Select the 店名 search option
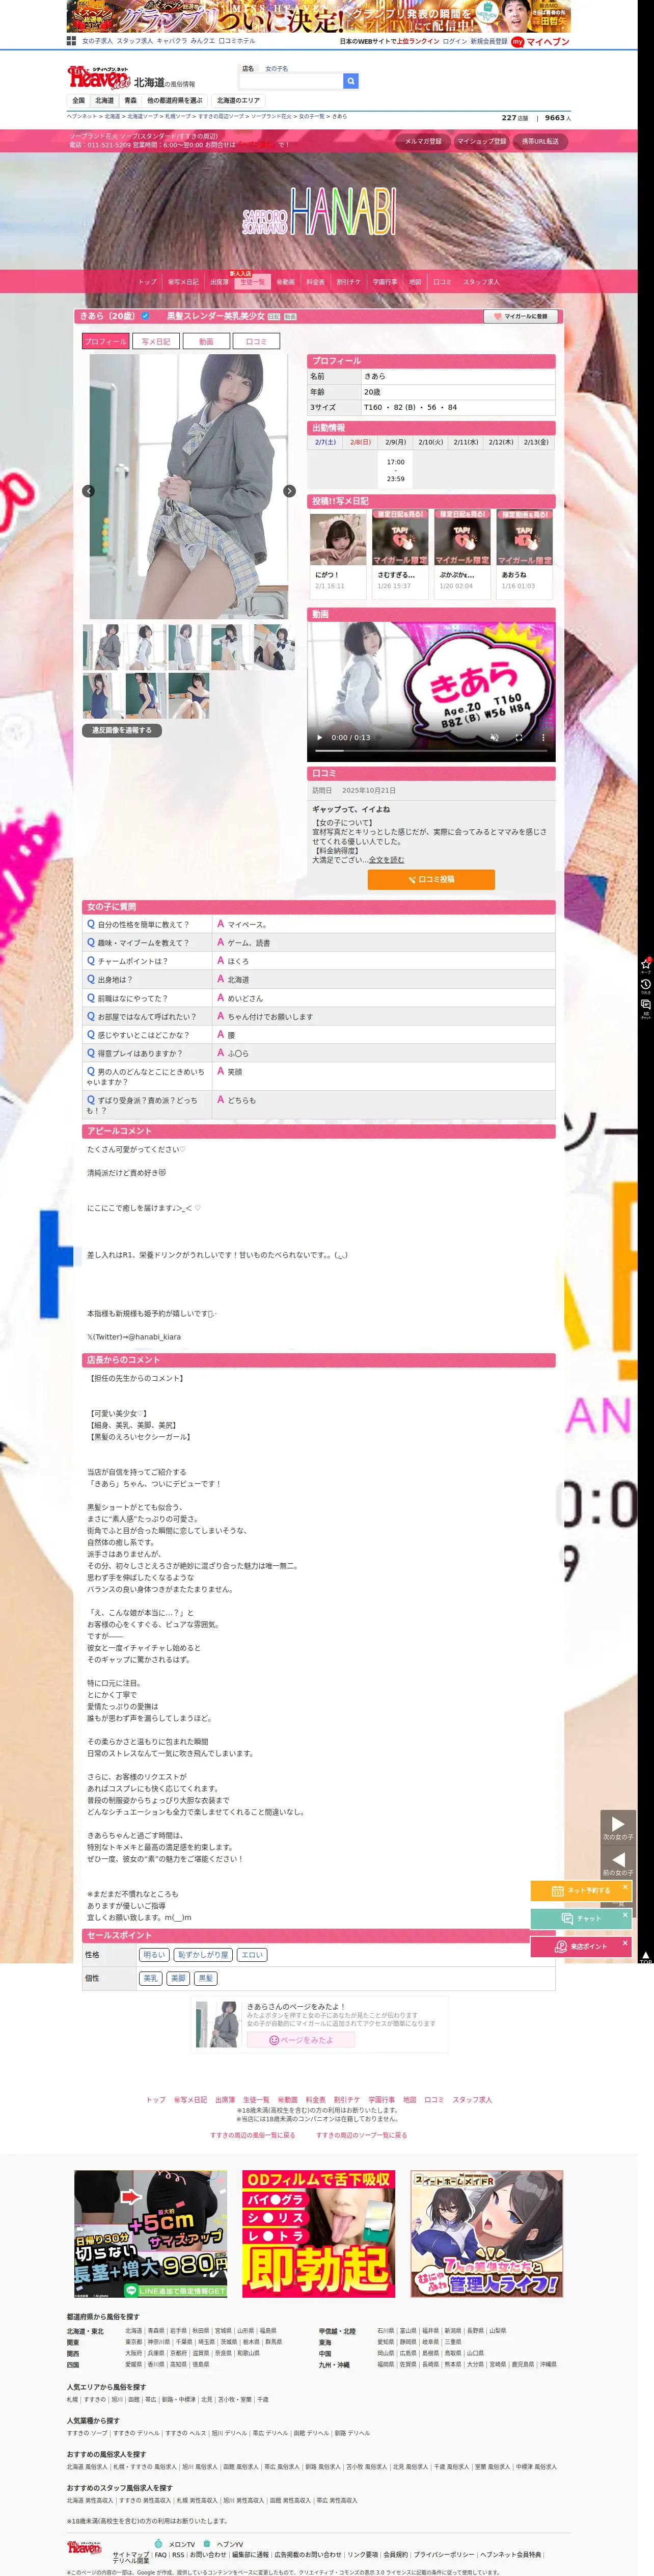 [x=248, y=69]
